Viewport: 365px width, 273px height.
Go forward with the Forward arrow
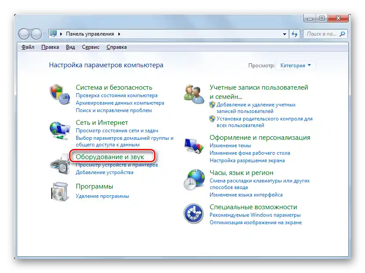(x=36, y=34)
